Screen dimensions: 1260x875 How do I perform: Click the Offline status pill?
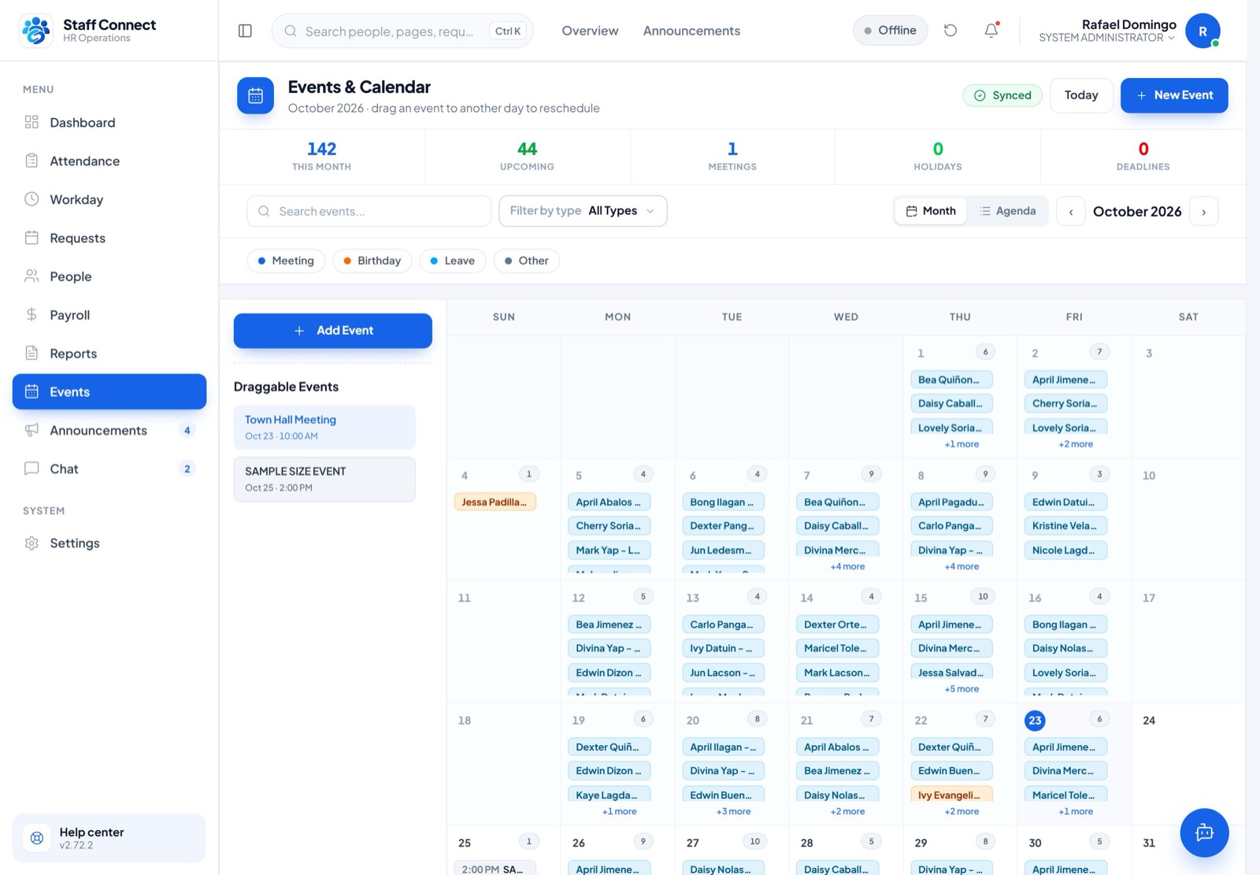click(891, 31)
